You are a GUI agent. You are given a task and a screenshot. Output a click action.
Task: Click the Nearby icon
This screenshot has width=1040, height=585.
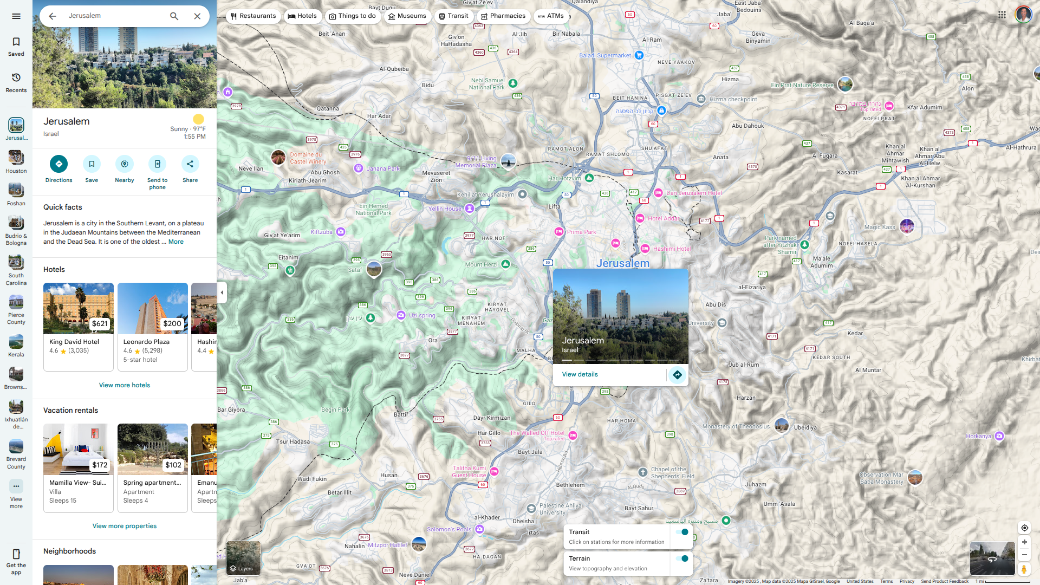(x=124, y=164)
